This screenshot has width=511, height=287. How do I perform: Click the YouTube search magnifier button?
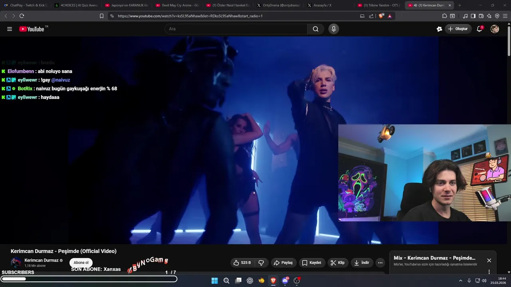[x=315, y=29]
